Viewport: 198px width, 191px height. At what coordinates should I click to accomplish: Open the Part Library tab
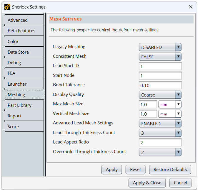click(24, 105)
